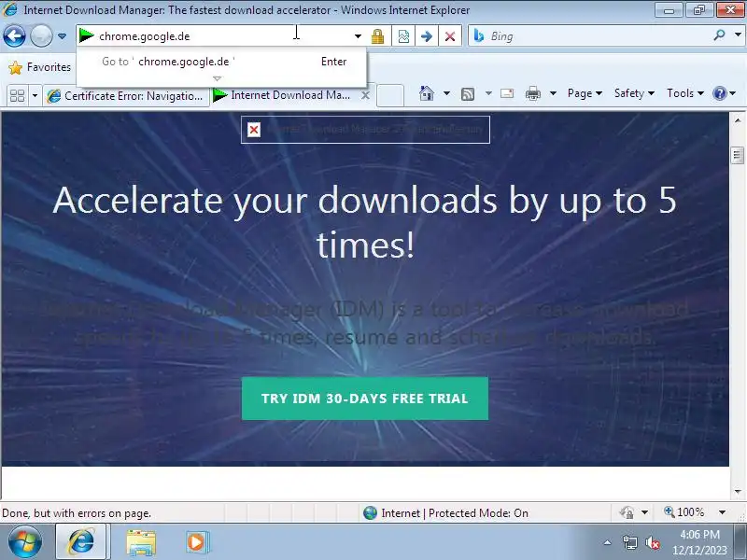The width and height of the screenshot is (747, 560).
Task: Open the Tools menu
Action: click(x=685, y=93)
